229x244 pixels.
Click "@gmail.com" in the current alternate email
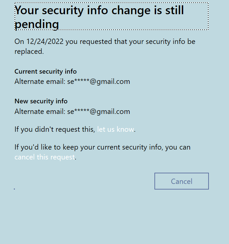pos(110,82)
